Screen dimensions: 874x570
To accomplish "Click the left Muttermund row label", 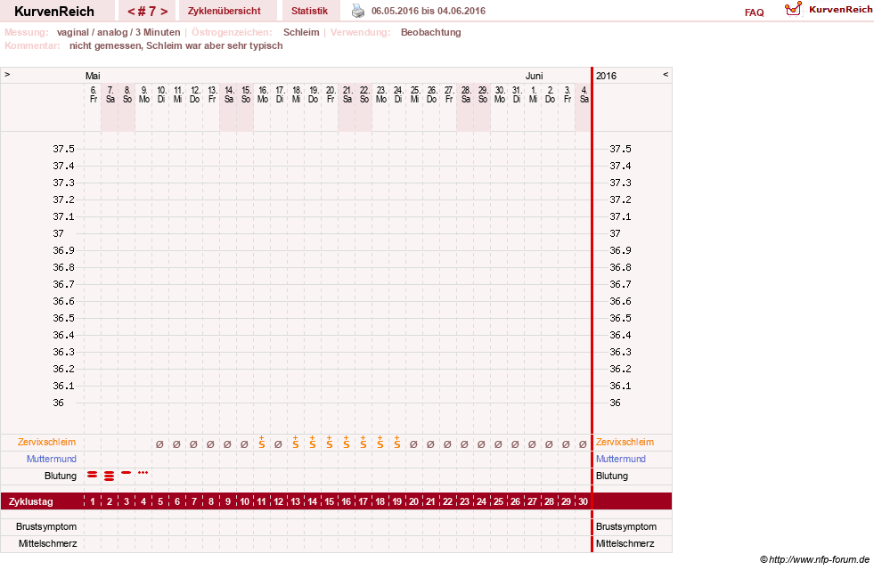I will 52,459.
